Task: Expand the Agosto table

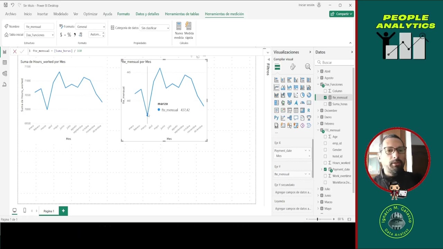Action: (318, 78)
